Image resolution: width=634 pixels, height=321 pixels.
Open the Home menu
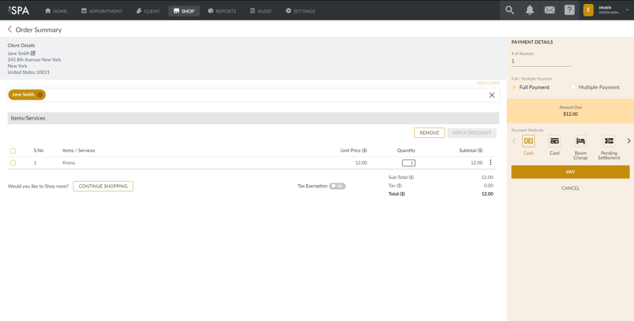(x=56, y=11)
